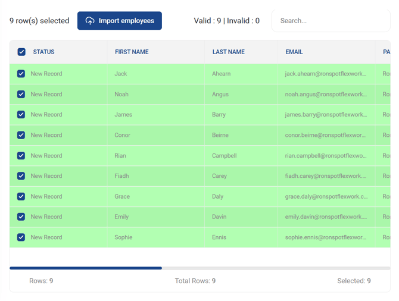The image size is (399, 301).
Task: Focus the Search input field
Action: click(x=331, y=21)
